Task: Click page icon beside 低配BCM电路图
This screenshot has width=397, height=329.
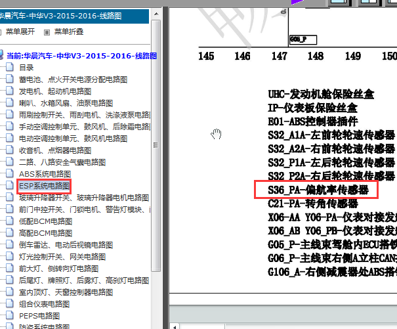Action: (10, 221)
